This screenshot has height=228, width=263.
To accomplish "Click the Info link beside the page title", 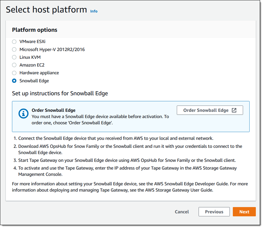I will [94, 11].
